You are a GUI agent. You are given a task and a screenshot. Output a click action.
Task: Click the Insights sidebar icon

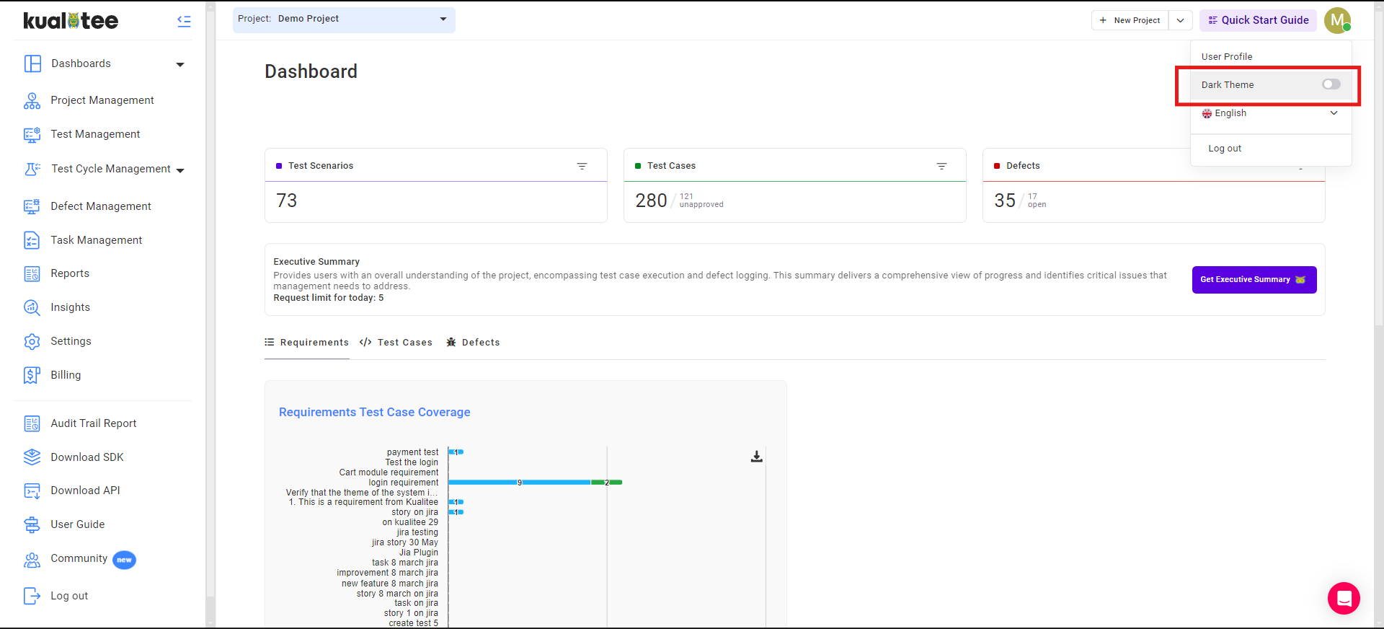[32, 307]
